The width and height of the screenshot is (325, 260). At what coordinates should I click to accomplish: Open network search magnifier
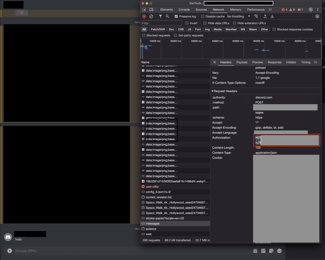pyautogui.click(x=167, y=17)
